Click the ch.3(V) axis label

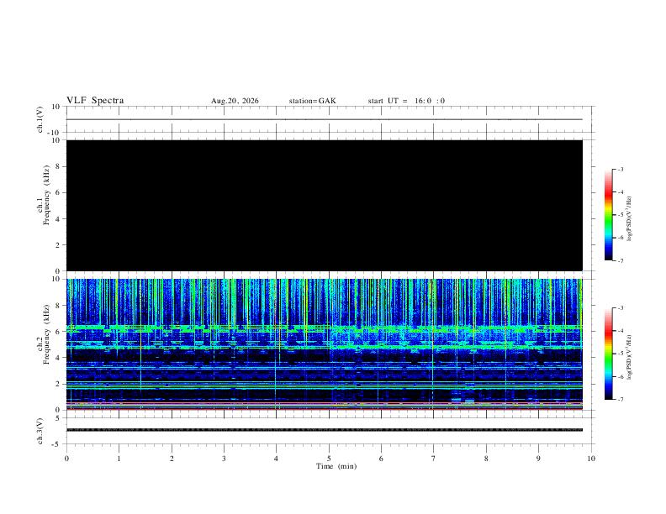[40, 431]
